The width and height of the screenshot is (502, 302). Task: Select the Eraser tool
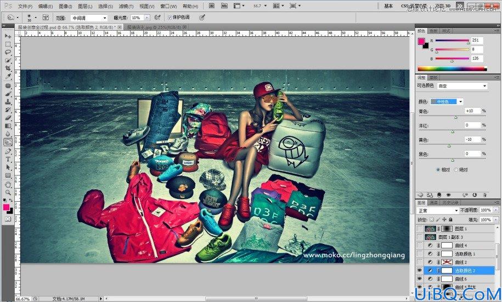click(8, 118)
